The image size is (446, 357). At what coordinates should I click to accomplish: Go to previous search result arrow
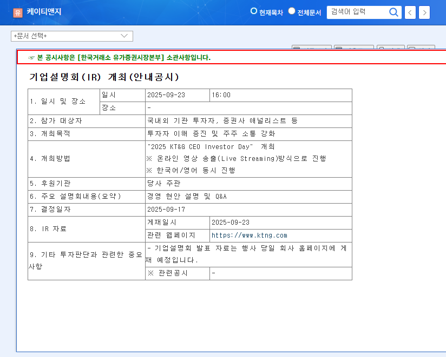coord(410,12)
